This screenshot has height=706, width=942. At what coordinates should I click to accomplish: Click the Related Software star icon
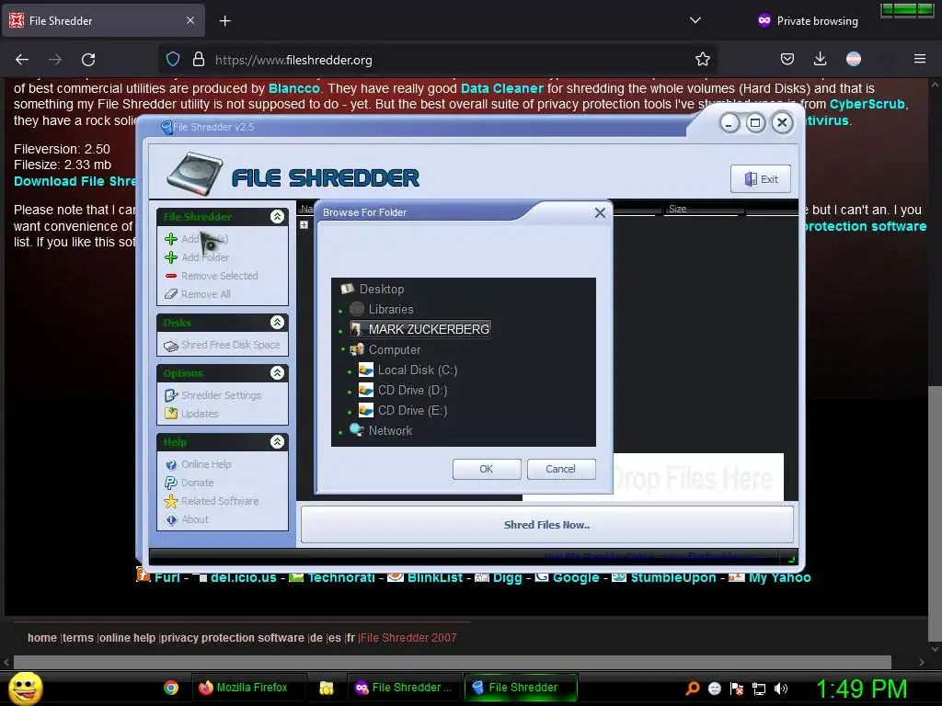coord(171,501)
